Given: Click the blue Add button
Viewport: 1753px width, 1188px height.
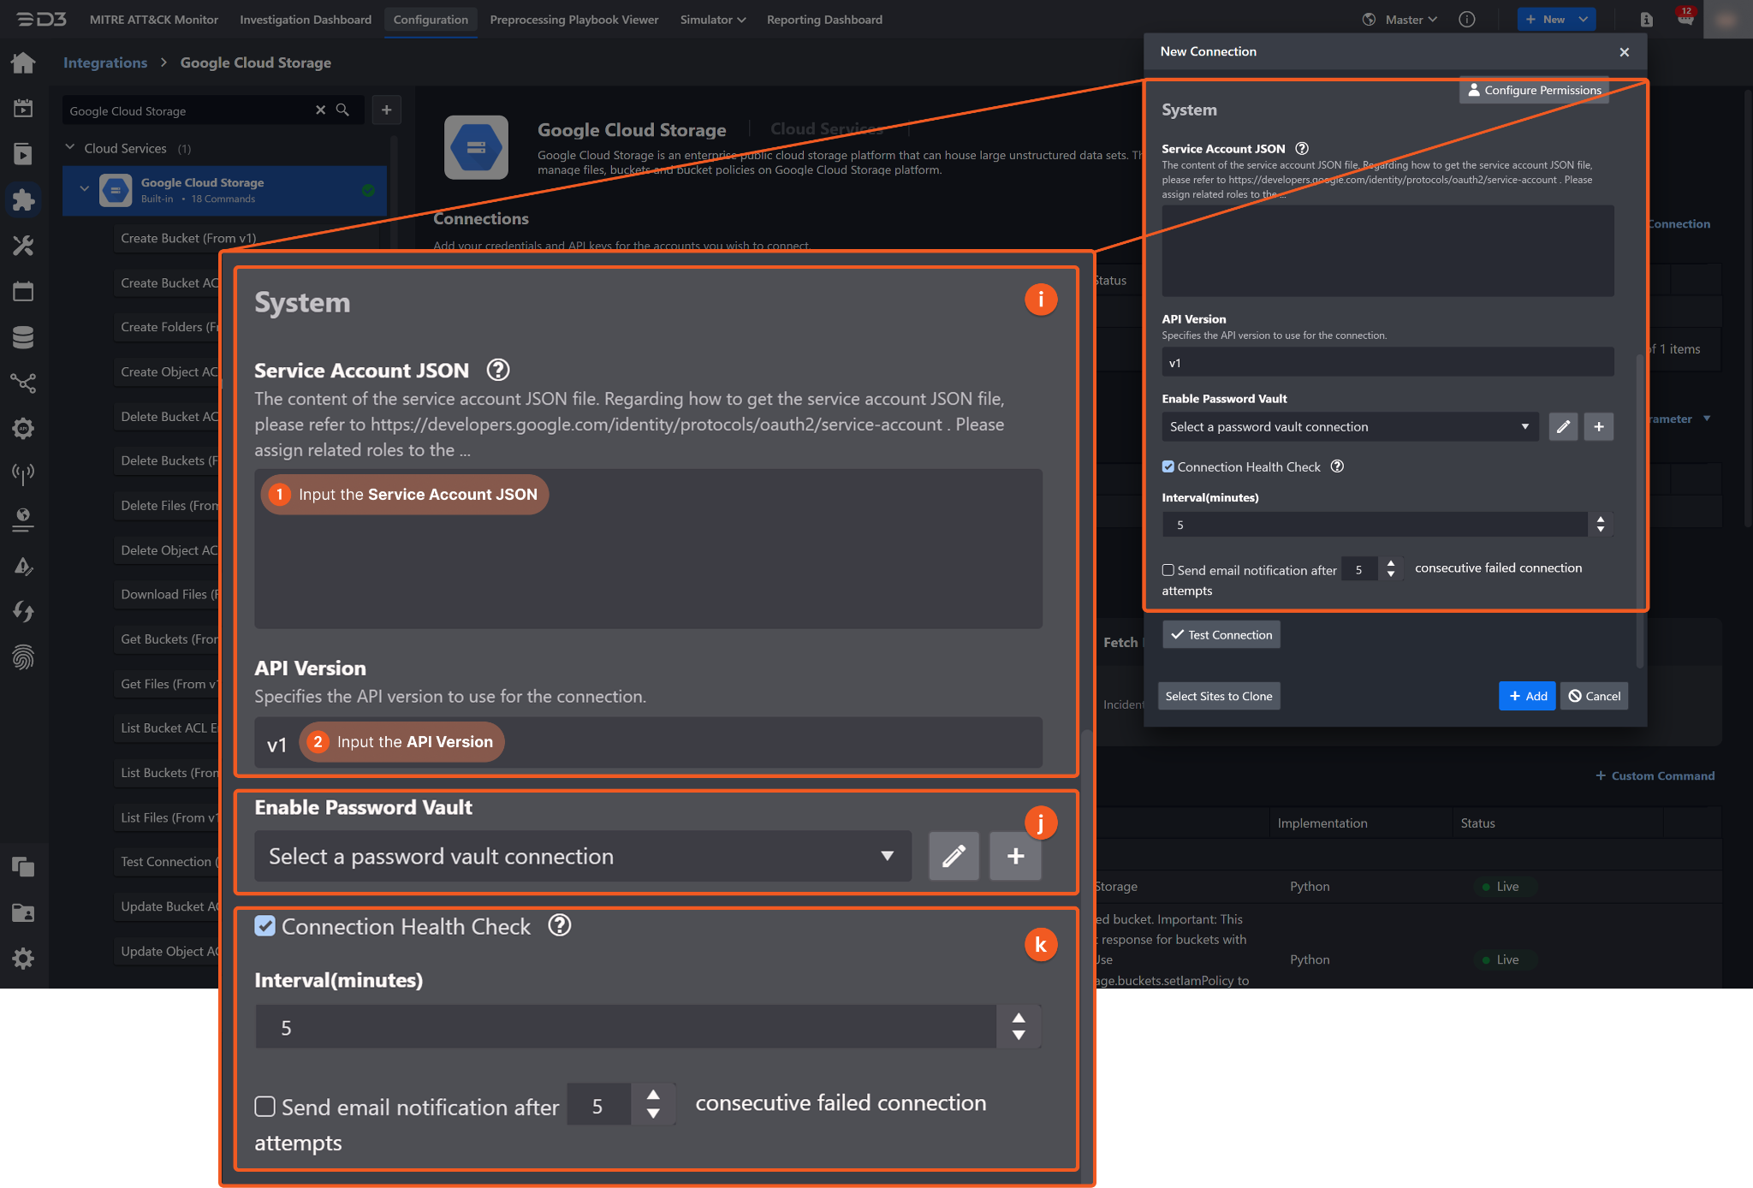Looking at the screenshot, I should coord(1527,696).
